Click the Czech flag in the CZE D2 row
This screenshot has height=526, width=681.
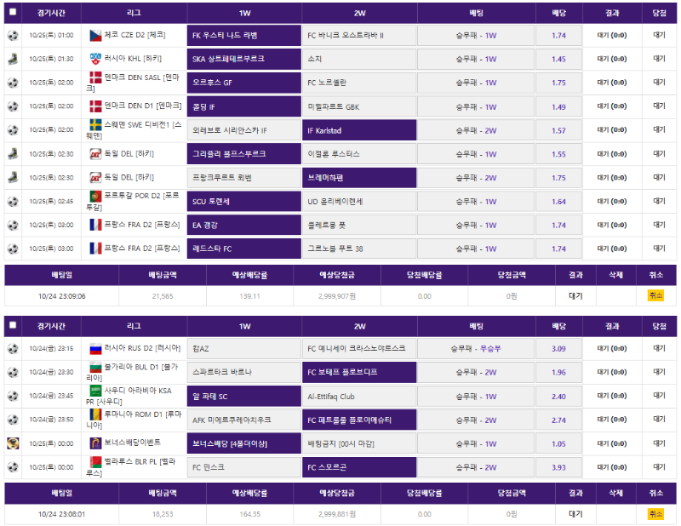click(95, 35)
